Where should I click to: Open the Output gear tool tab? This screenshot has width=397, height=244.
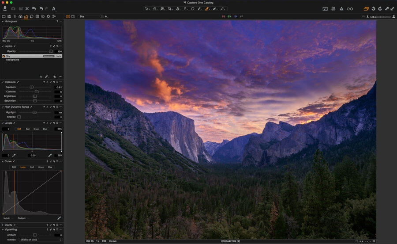tap(49, 16)
